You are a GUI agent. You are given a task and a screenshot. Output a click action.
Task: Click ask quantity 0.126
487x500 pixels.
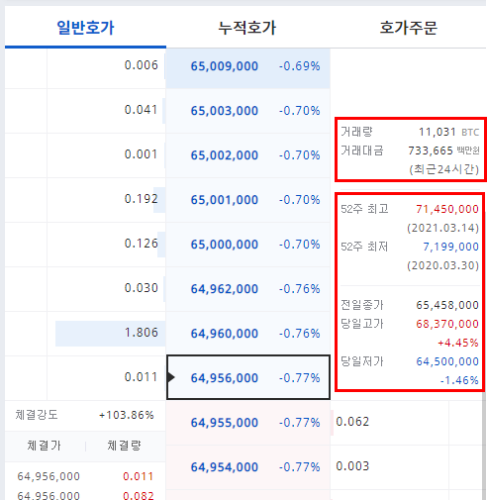click(142, 244)
